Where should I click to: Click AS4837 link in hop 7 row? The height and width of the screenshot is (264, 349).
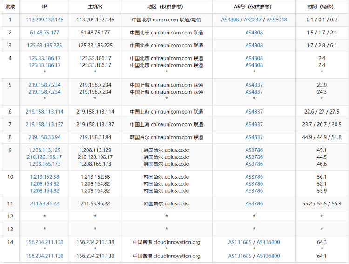tap(254, 124)
